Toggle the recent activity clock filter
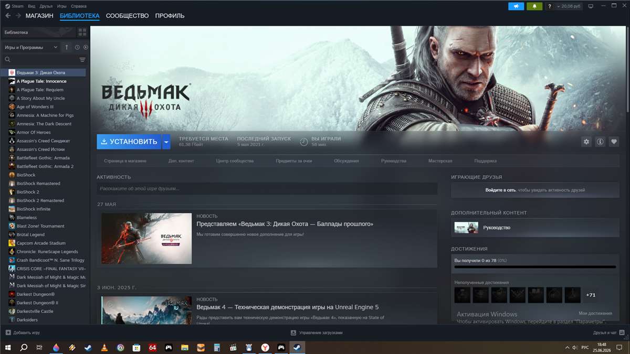The width and height of the screenshot is (630, 354). click(77, 47)
